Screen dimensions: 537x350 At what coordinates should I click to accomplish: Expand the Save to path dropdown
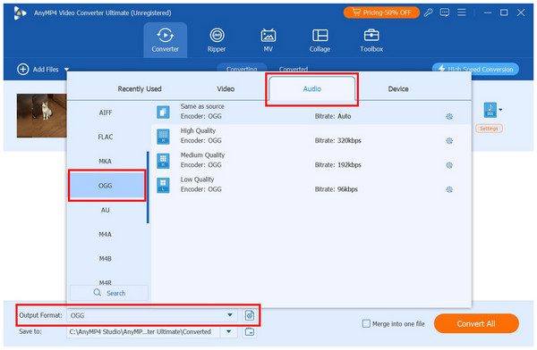click(x=229, y=331)
